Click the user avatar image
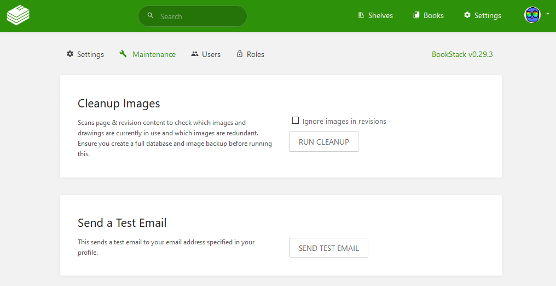Screen dimensions: 556x286 [532, 15]
